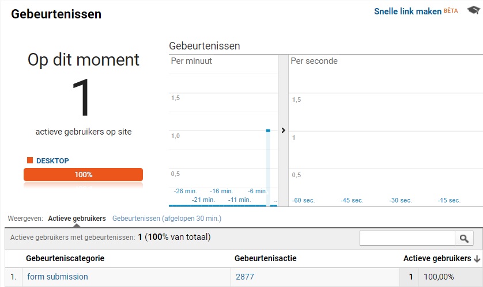The width and height of the screenshot is (483, 287).
Task: Sort by Gebeurtenisactie column header
Action: click(x=266, y=258)
